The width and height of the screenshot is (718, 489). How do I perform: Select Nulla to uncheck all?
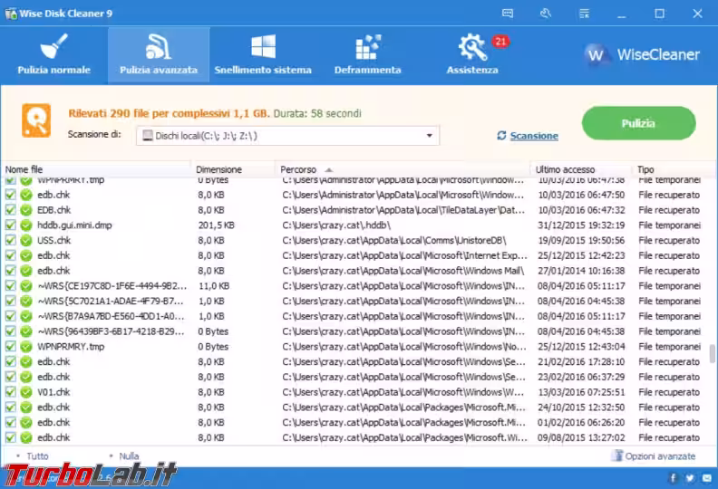click(x=129, y=456)
